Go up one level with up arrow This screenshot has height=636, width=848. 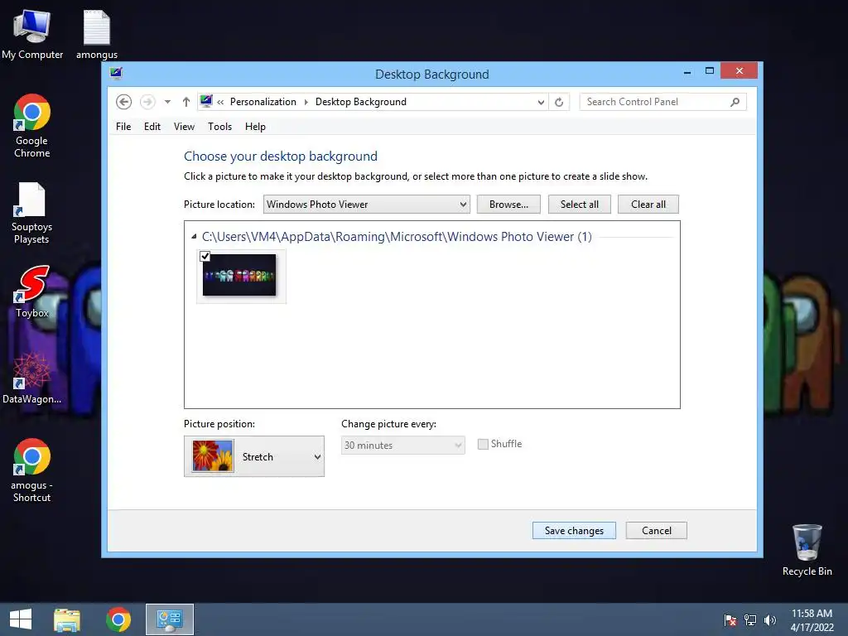186,102
